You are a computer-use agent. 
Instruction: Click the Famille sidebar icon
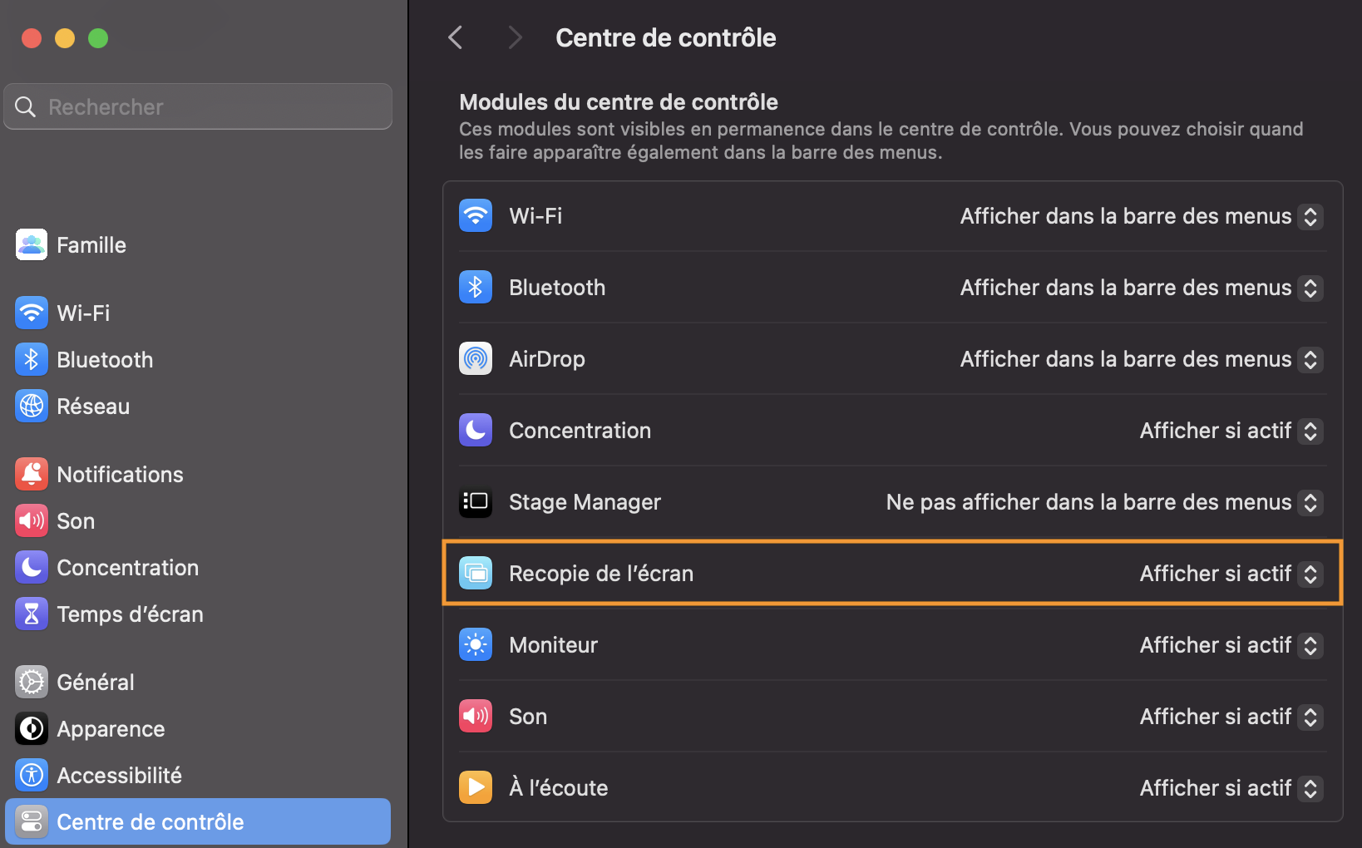32,245
